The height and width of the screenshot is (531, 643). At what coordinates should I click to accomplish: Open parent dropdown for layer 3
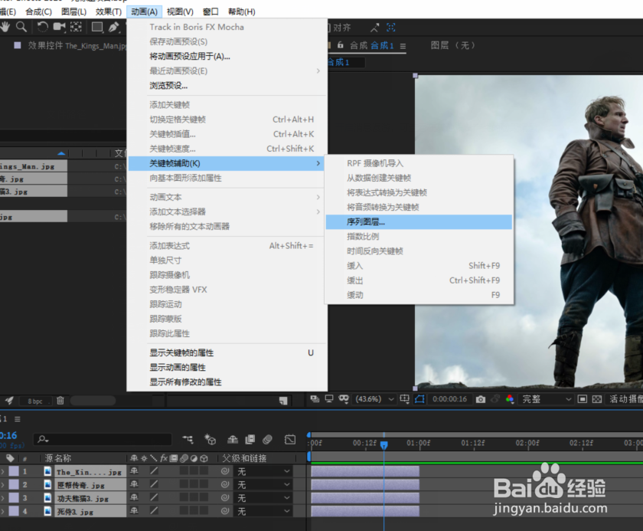263,498
